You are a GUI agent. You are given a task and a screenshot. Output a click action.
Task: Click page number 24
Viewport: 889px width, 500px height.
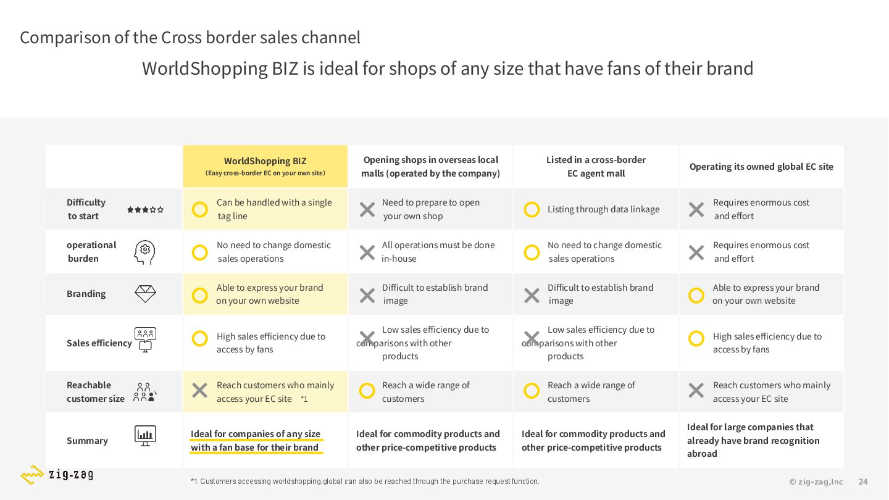tap(863, 481)
